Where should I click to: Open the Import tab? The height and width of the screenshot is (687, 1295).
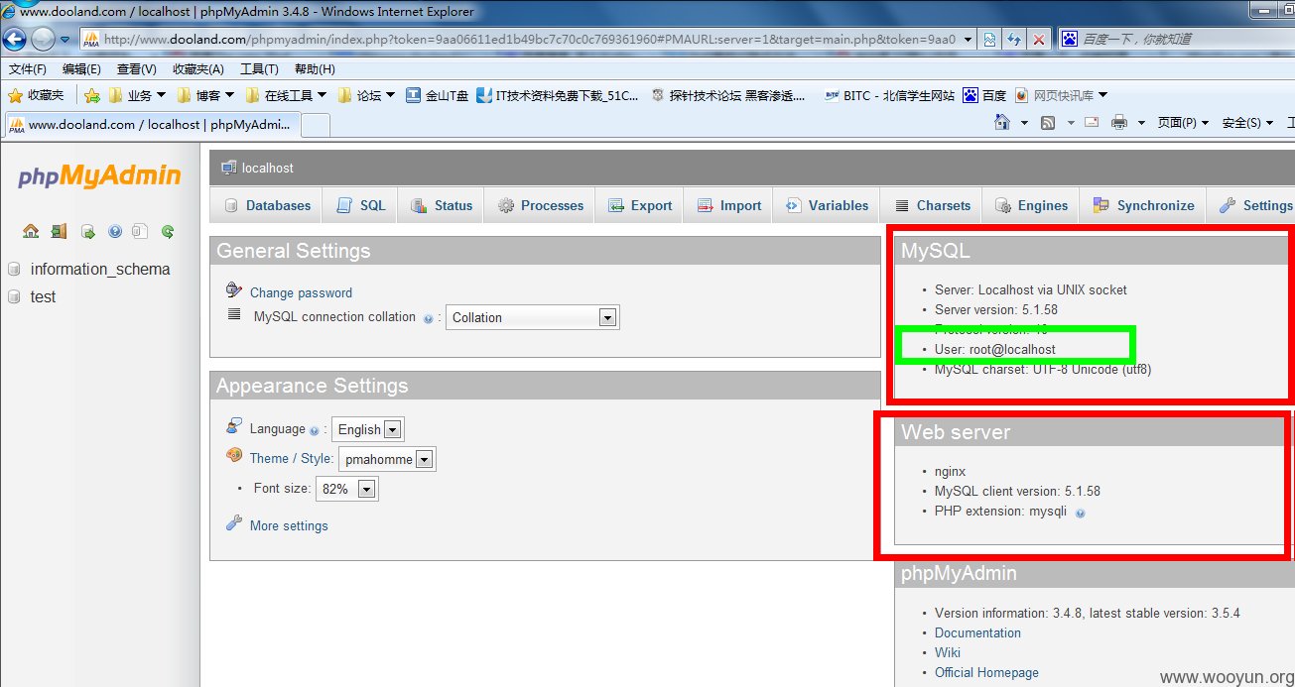[729, 205]
